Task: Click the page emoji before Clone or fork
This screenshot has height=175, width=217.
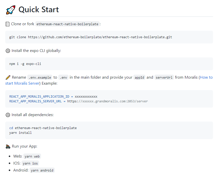Action: 8,24
